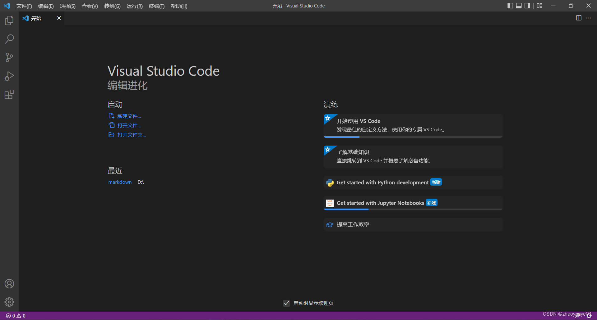Click the 新建文件... link
The width and height of the screenshot is (597, 320).
(x=129, y=116)
